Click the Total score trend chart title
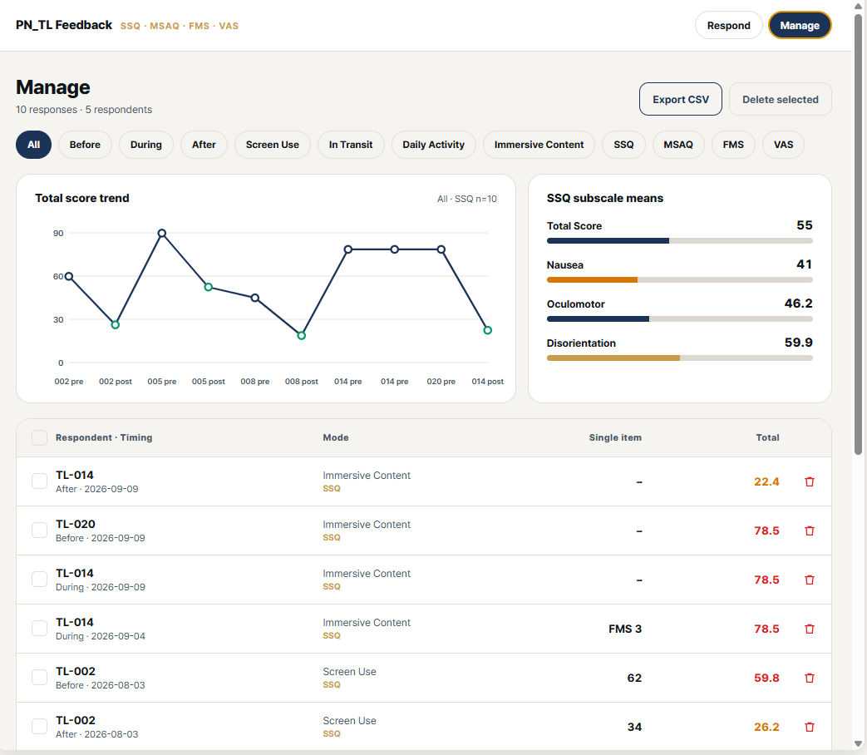Screen dimensions: 867x755 pos(81,198)
